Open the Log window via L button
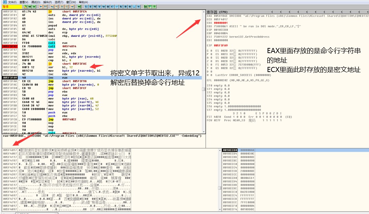The image size is (369, 214). point(87,6)
